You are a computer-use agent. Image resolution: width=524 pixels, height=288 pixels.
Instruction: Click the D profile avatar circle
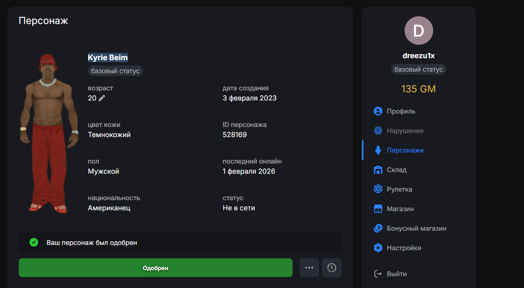click(418, 31)
